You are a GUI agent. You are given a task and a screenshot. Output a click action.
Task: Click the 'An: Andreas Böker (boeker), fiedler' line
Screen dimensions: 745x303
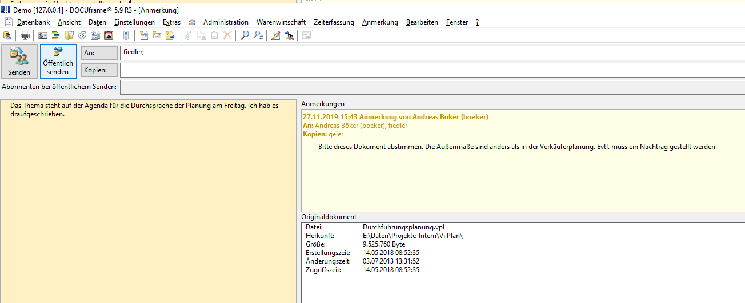(355, 126)
